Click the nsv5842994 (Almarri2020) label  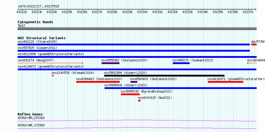click(125, 73)
